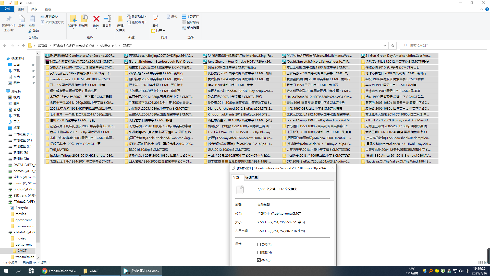The width and height of the screenshot is (490, 276).
Task: Click the Rename (重命名) ribbon icon
Action: [107, 19]
